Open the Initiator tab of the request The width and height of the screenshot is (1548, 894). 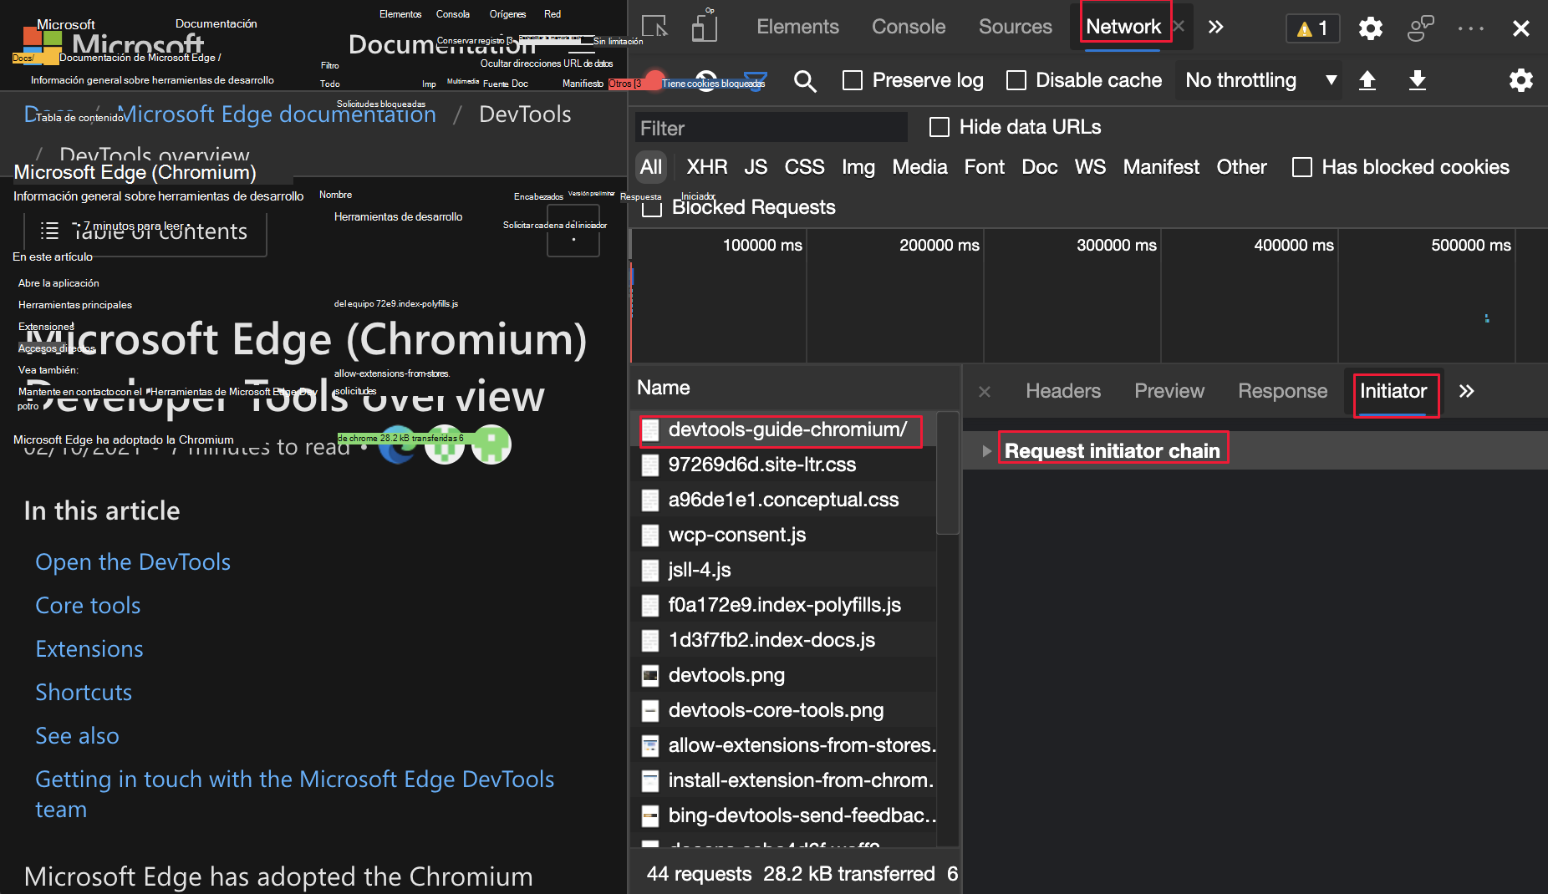(x=1393, y=391)
